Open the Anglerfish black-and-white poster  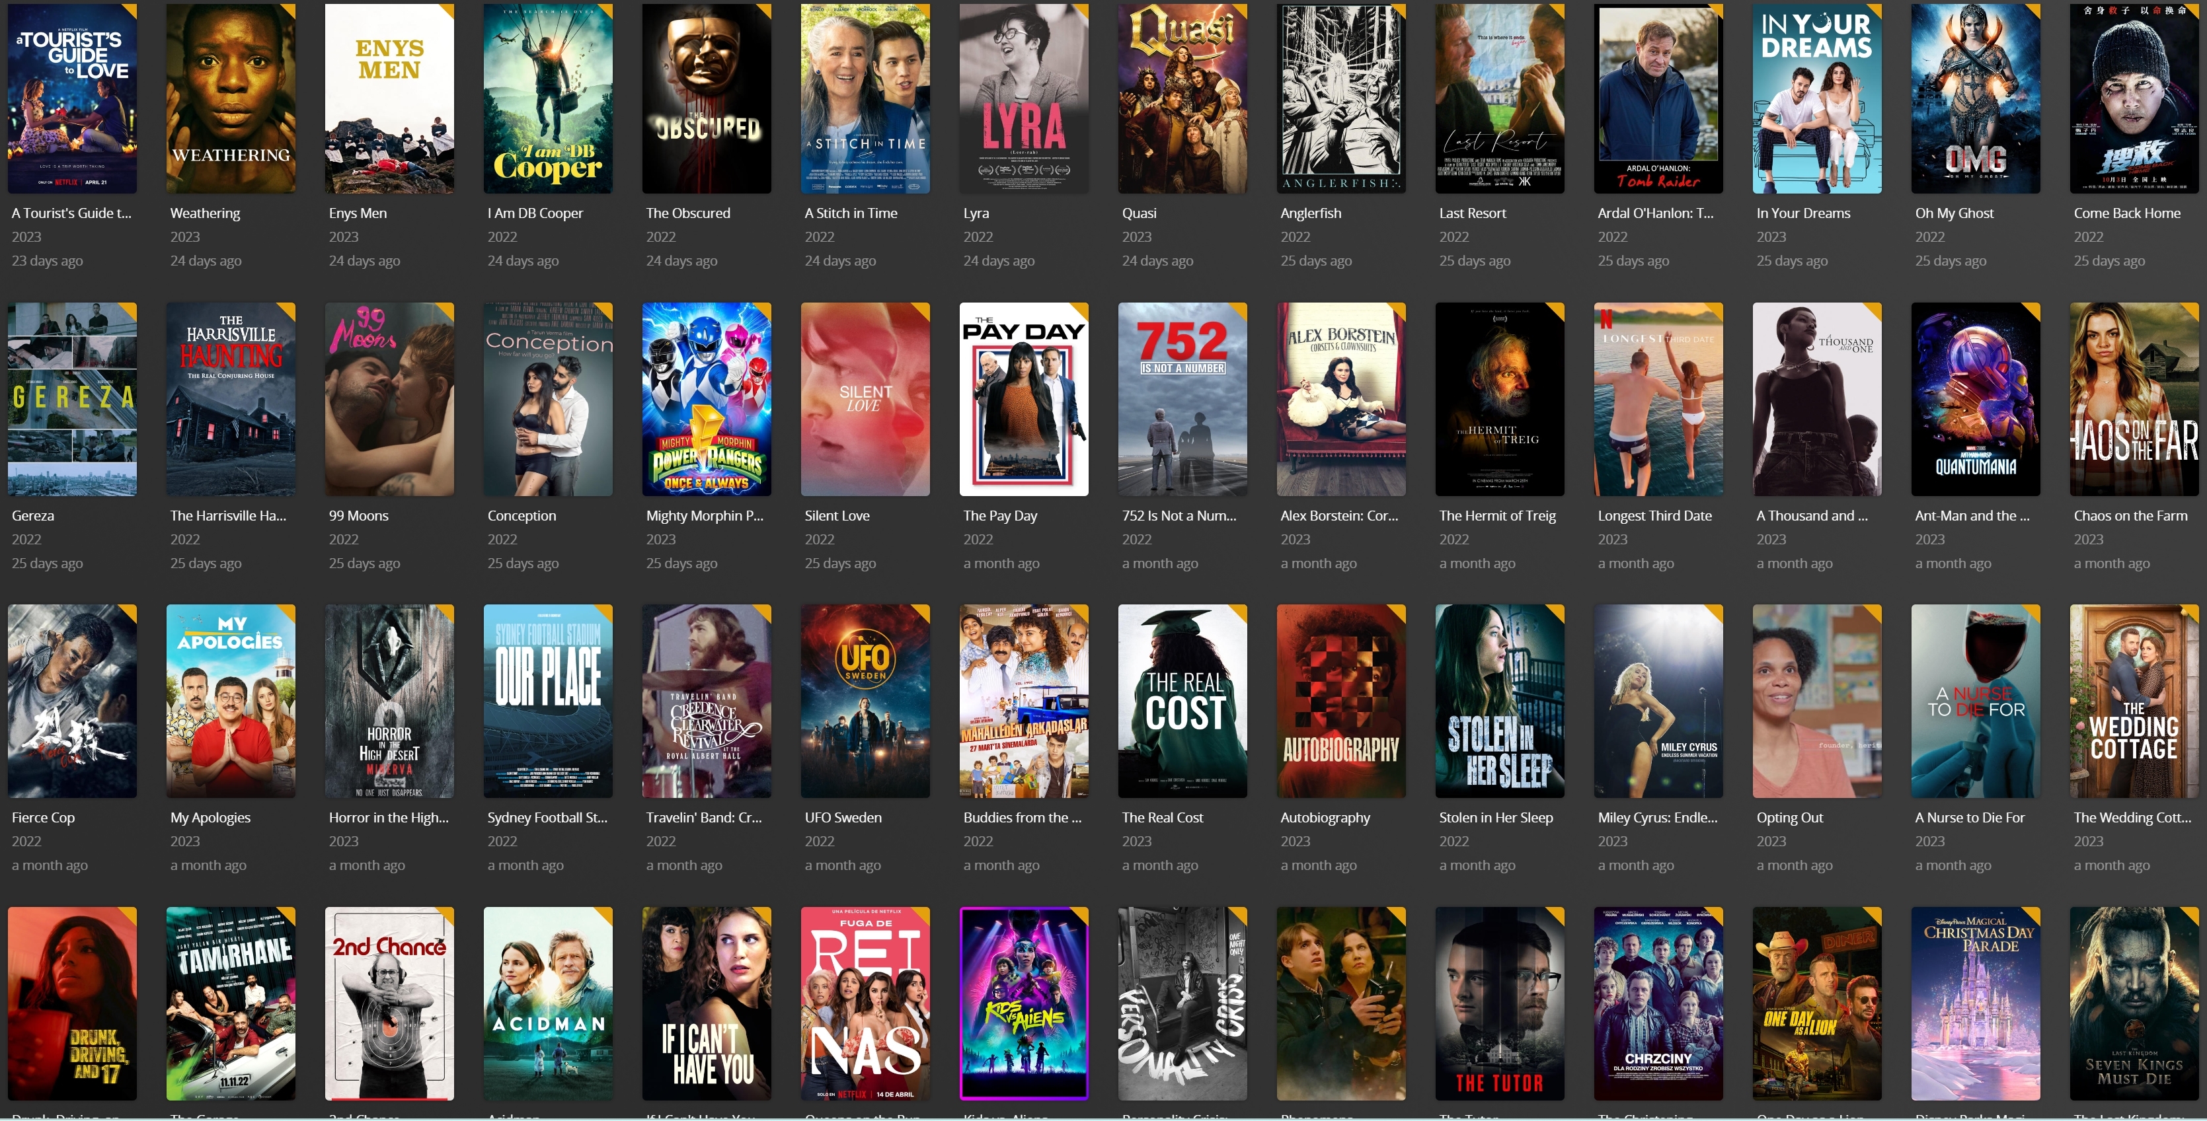click(x=1341, y=98)
